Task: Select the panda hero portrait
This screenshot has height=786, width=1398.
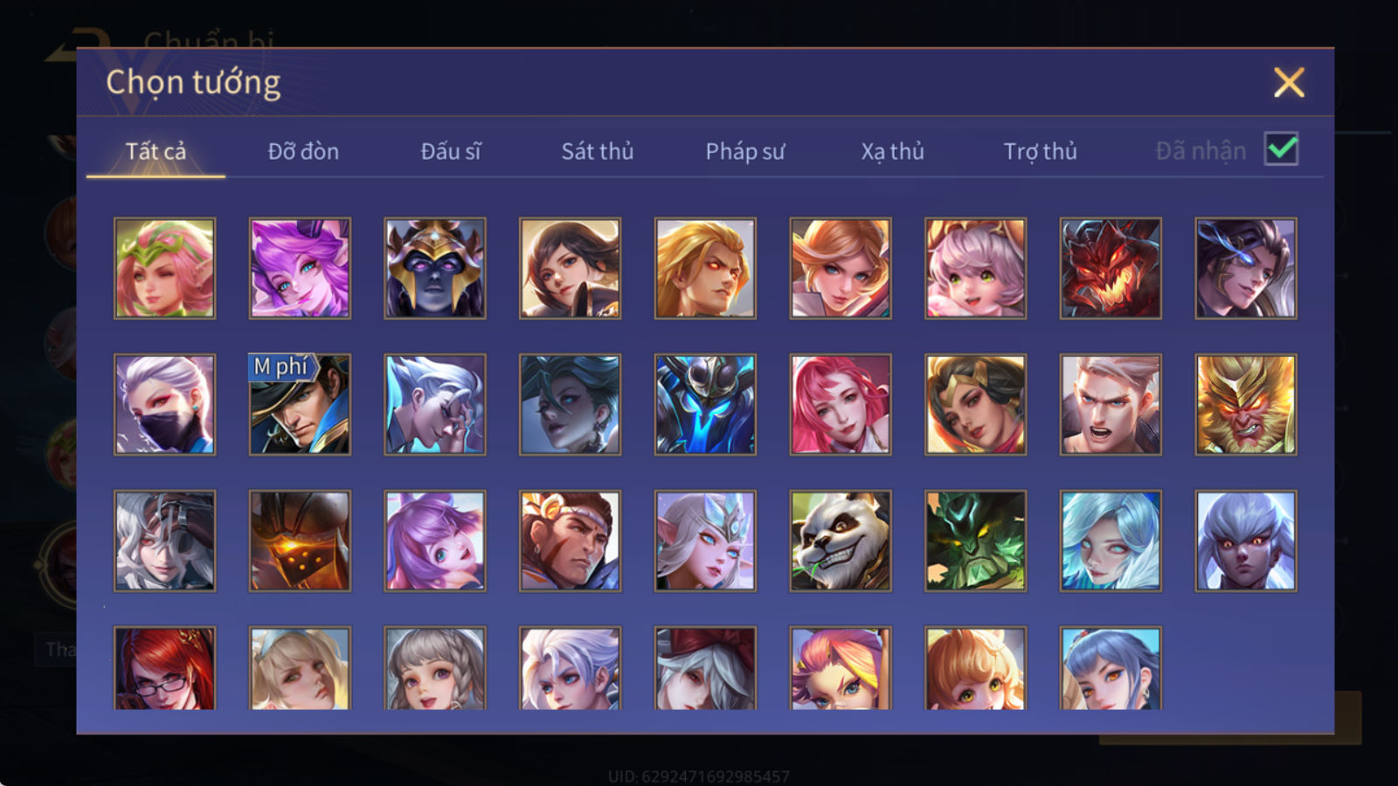Action: tap(841, 541)
